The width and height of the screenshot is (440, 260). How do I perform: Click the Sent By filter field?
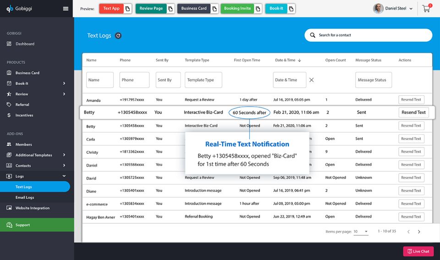pyautogui.click(x=168, y=80)
